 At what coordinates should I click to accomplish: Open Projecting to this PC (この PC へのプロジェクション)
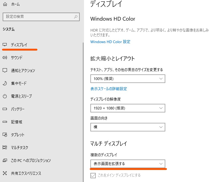coord(31,160)
